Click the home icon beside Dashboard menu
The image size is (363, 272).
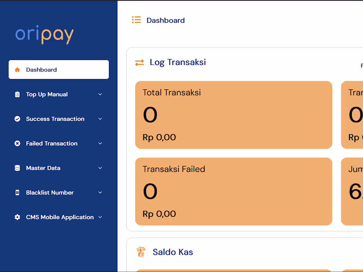(17, 70)
